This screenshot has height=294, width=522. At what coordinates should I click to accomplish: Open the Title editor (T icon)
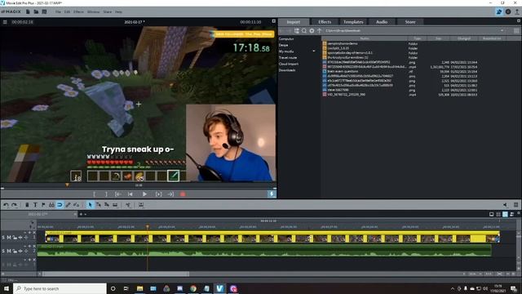(35, 205)
